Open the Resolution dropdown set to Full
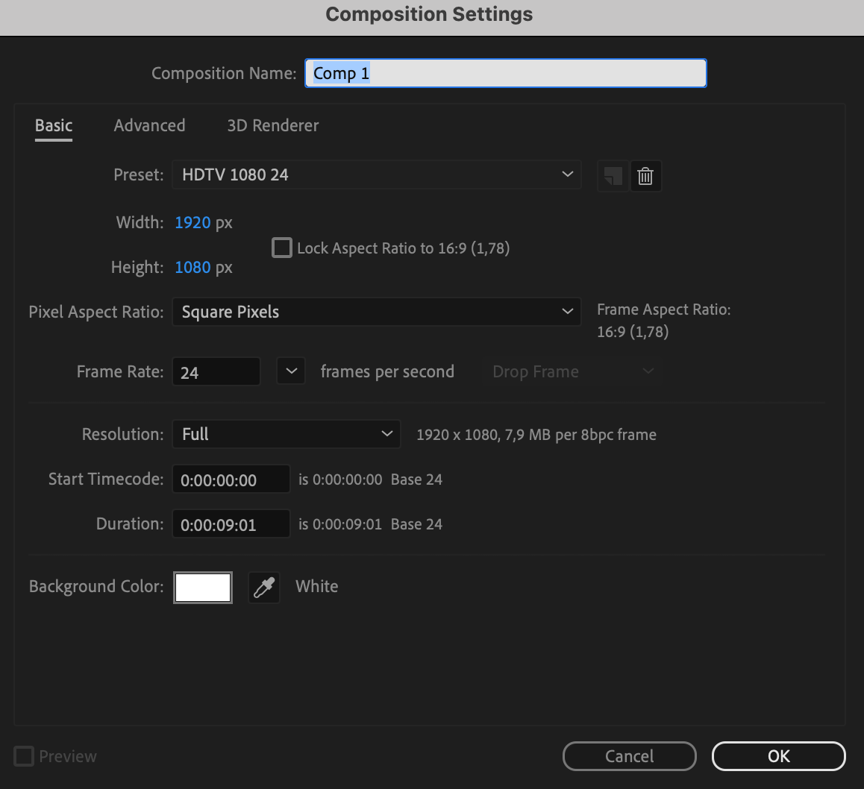This screenshot has width=864, height=789. pyautogui.click(x=286, y=434)
